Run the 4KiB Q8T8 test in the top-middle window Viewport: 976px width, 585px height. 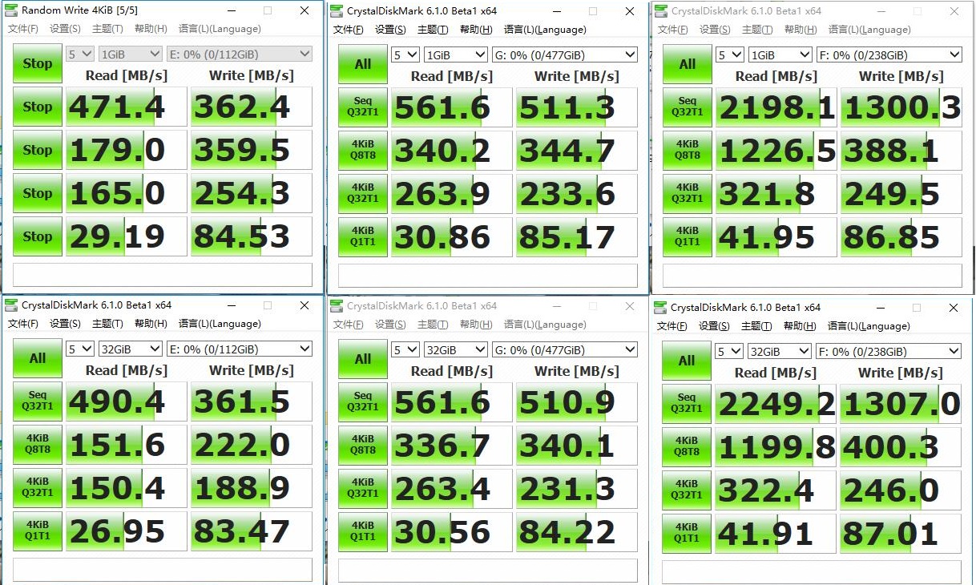(x=362, y=150)
